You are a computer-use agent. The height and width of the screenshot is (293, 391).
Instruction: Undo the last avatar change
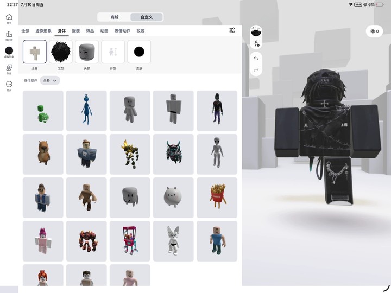[256, 58]
